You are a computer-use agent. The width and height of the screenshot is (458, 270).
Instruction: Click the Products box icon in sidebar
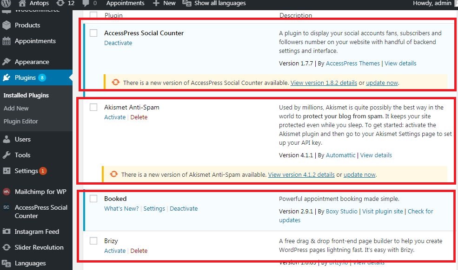coord(7,25)
